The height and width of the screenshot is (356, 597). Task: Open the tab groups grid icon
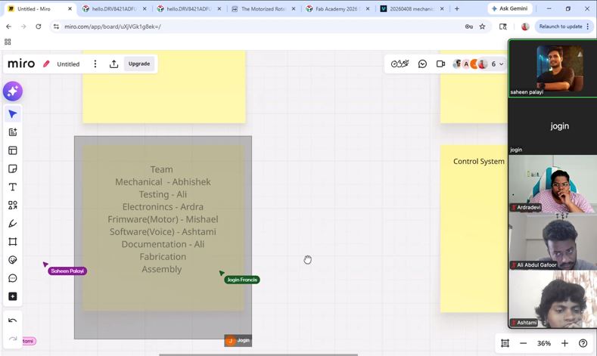coord(8,42)
